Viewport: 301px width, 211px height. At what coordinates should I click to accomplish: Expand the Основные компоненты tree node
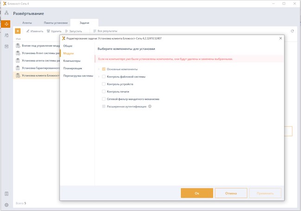coord(99,69)
